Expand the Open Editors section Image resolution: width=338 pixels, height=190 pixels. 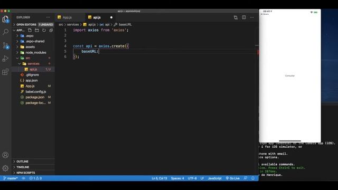pos(26,25)
